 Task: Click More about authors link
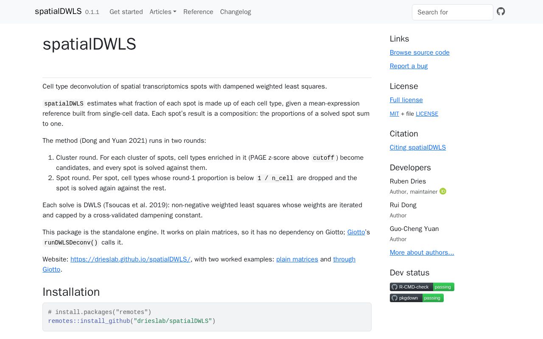pyautogui.click(x=422, y=253)
